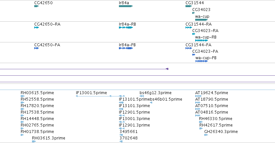Click the AT07510.5prime label
This screenshot has width=275, height=143.
coord(212,106)
